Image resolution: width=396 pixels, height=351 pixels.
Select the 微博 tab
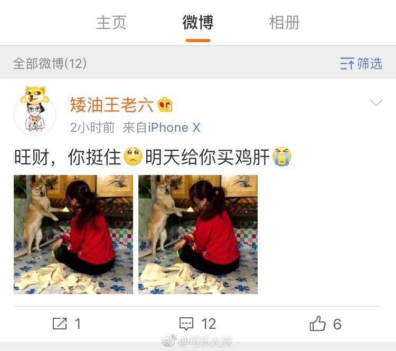(198, 23)
